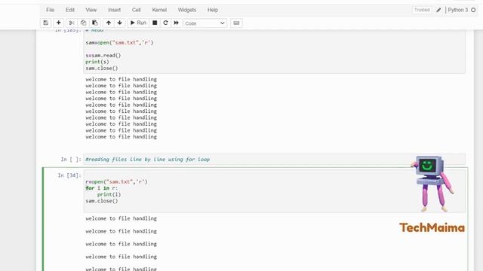The image size is (483, 271).
Task: Open the Insert menu
Action: pyautogui.click(x=114, y=10)
